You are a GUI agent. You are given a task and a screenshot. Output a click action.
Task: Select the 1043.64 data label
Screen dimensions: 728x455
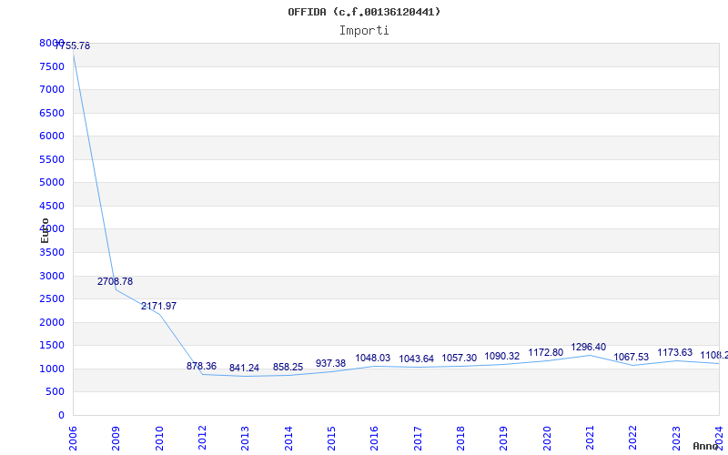417,359
